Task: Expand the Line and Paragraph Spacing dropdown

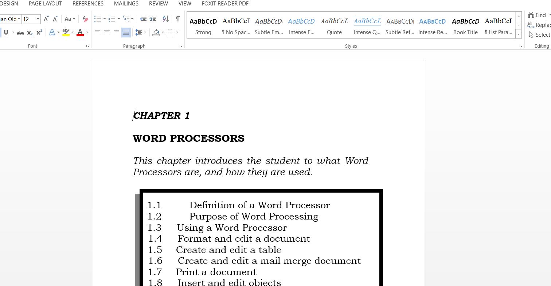Action: 145,32
